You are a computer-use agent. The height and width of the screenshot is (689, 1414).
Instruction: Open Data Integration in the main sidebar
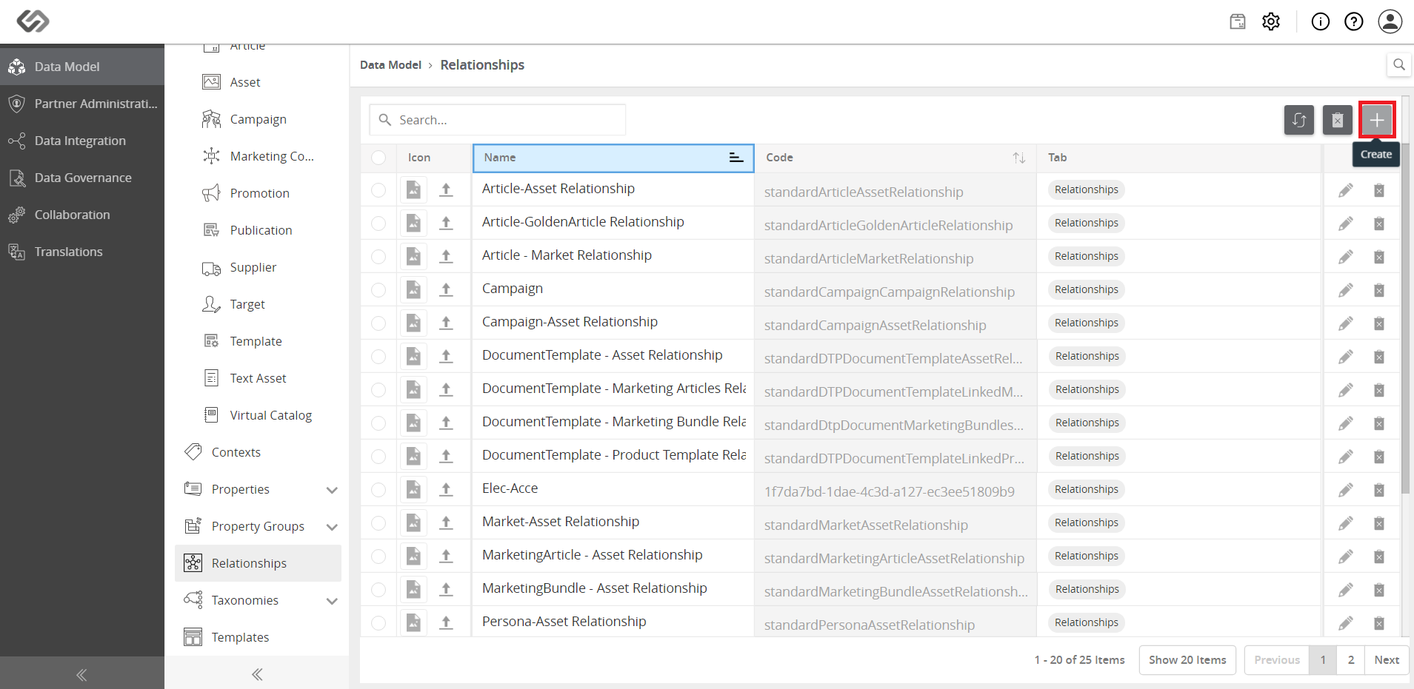[82, 141]
